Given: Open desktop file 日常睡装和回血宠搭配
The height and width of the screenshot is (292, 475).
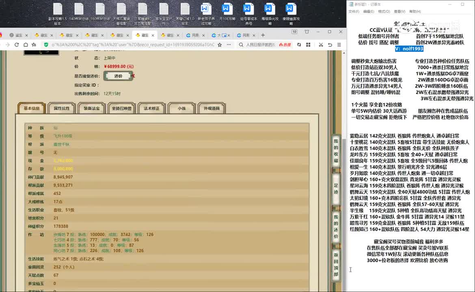Looking at the screenshot, I should (x=142, y=14).
